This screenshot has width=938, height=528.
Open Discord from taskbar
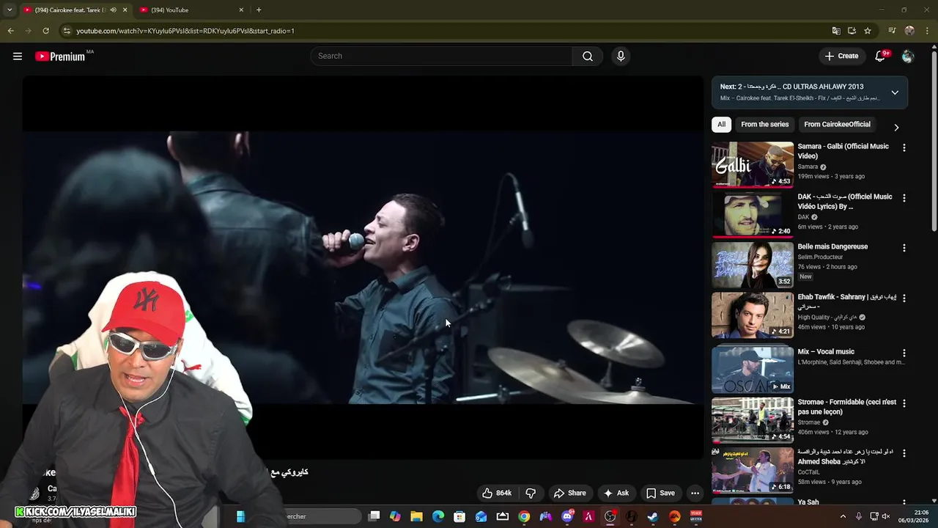click(567, 517)
